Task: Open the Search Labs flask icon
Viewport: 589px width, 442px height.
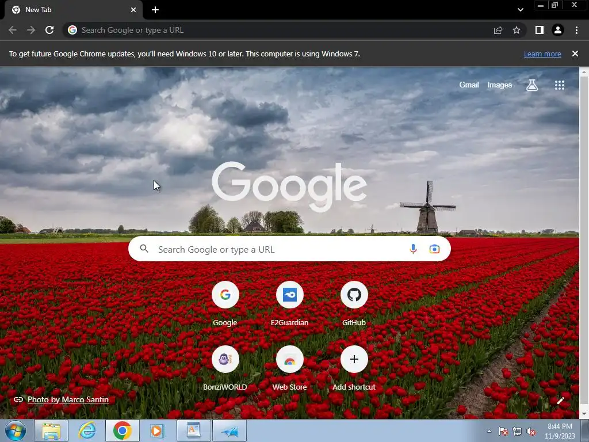Action: [x=532, y=85]
